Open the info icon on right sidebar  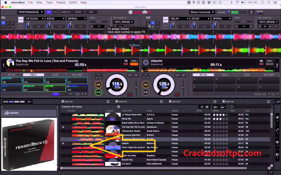click(277, 142)
